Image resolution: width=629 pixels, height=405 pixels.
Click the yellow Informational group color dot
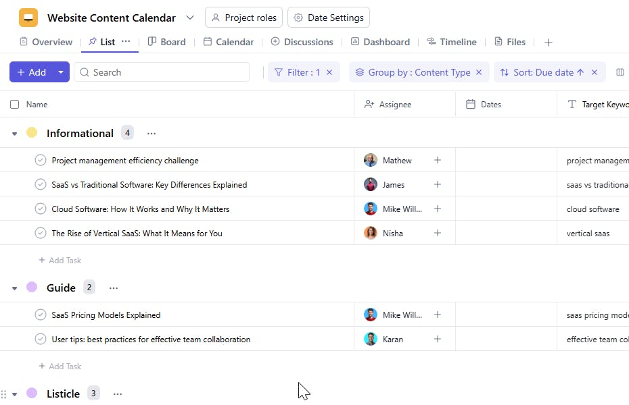[32, 133]
